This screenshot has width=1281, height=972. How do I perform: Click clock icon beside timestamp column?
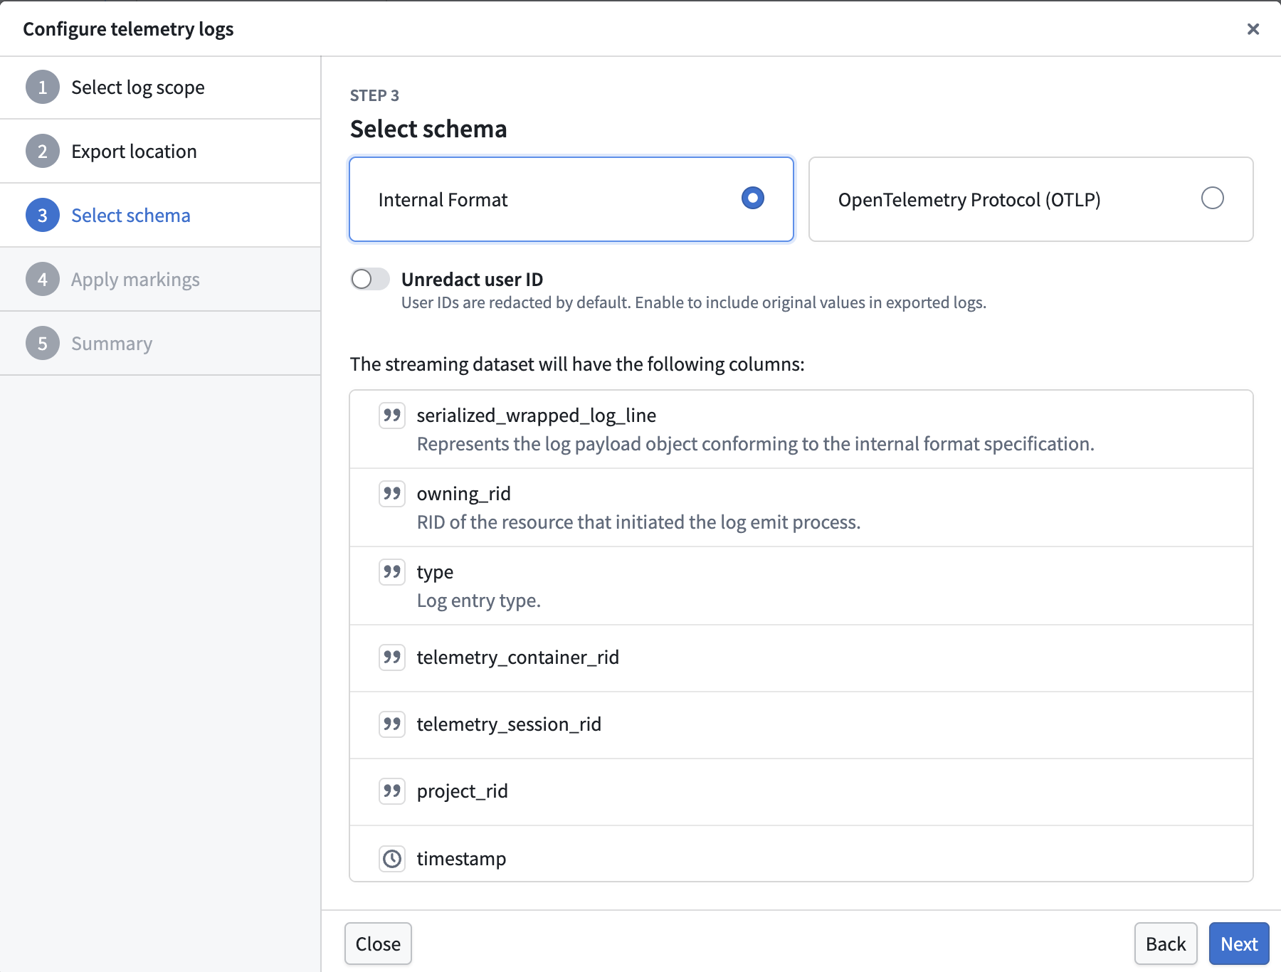point(392,859)
